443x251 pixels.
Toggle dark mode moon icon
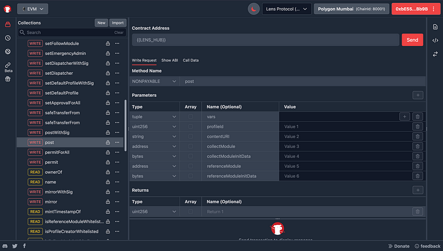253,9
